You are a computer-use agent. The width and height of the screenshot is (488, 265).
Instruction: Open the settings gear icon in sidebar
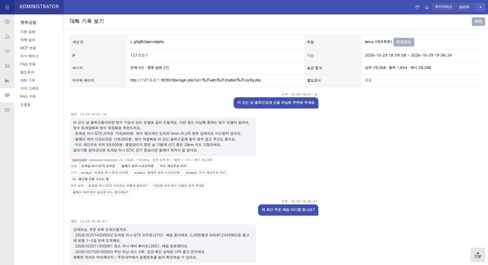coord(7,22)
